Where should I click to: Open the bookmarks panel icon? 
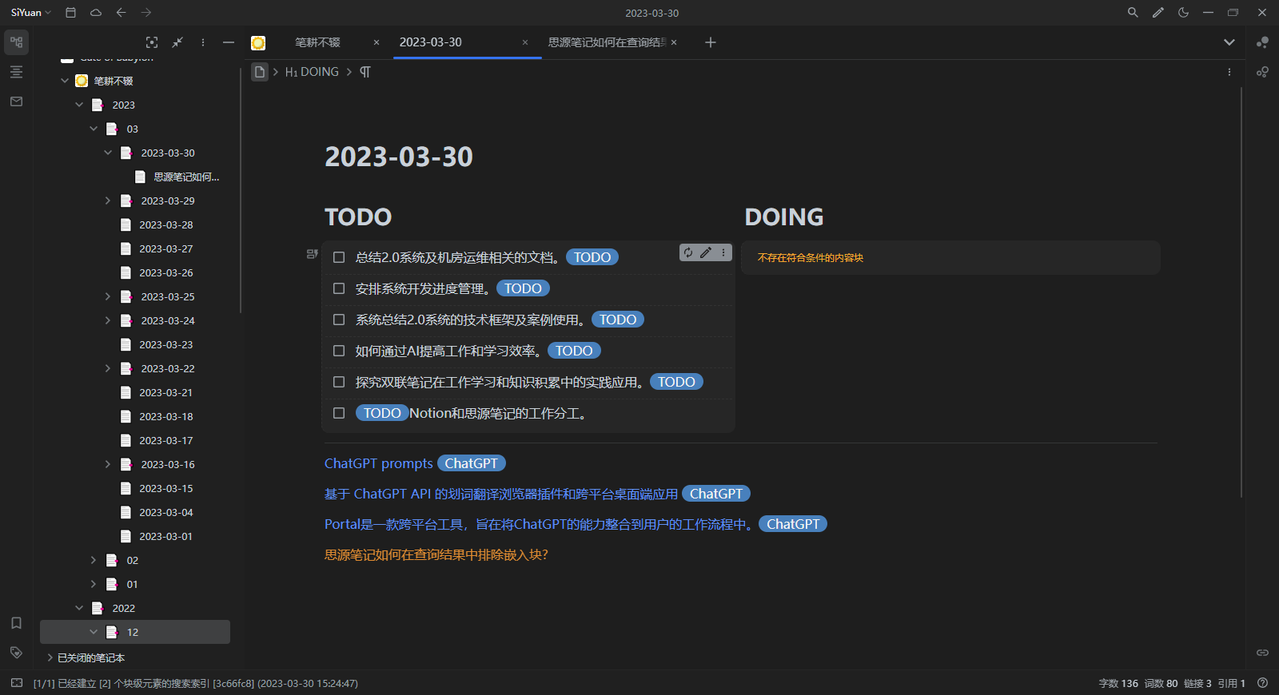[x=17, y=623]
